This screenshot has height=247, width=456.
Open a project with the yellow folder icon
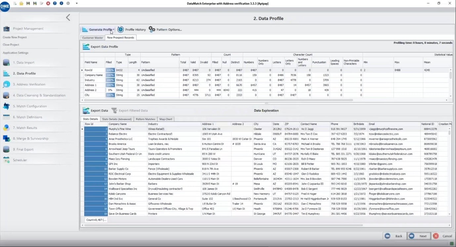21,3
